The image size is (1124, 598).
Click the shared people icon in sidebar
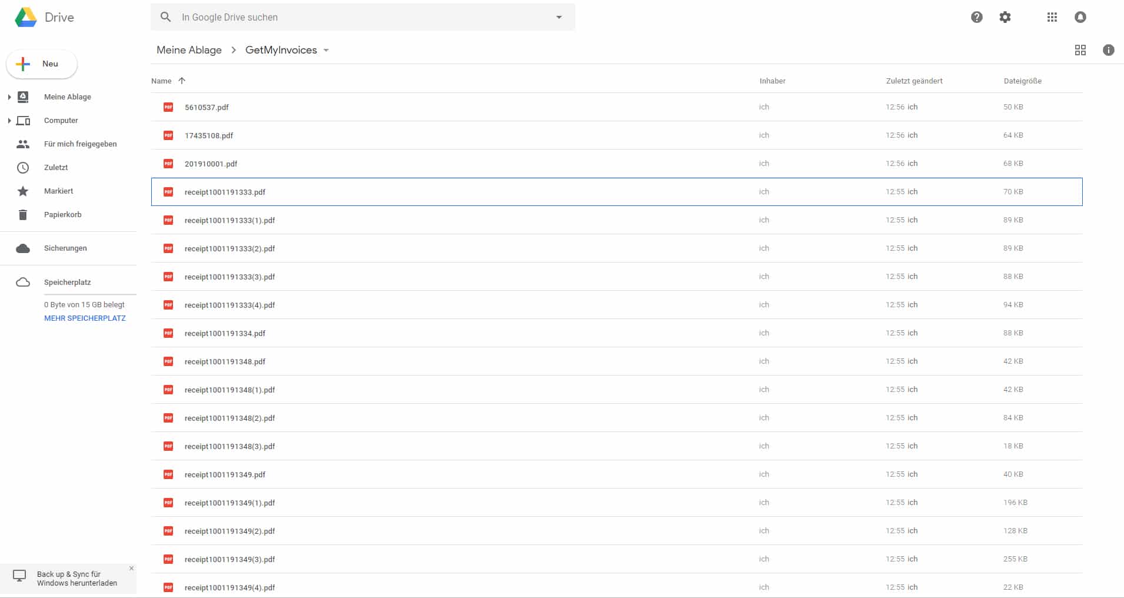23,144
